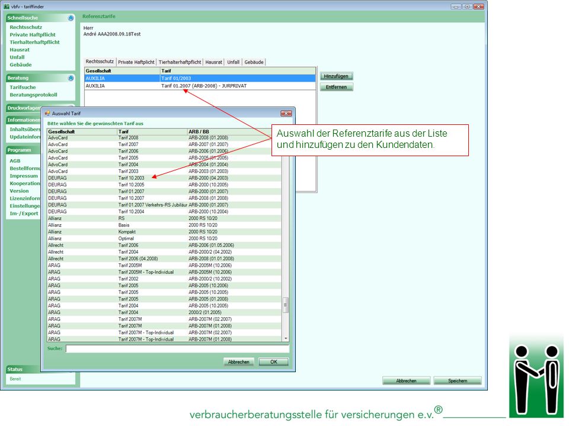Click Gesellschaft header in Referenztarife table
The image size is (569, 426).
tap(122, 71)
